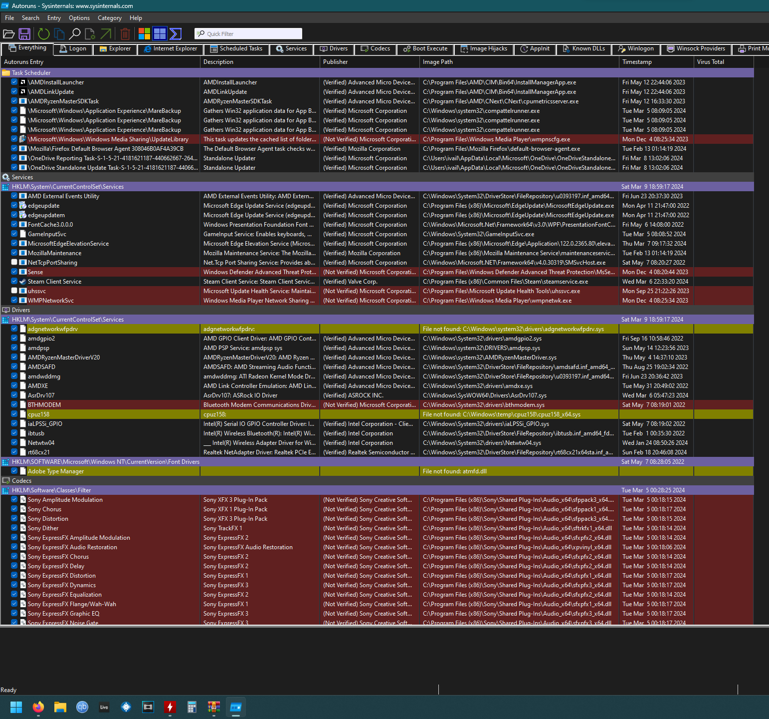Click the magnifying glass Find icon
Image resolution: width=769 pixels, height=719 pixels.
click(x=75, y=34)
